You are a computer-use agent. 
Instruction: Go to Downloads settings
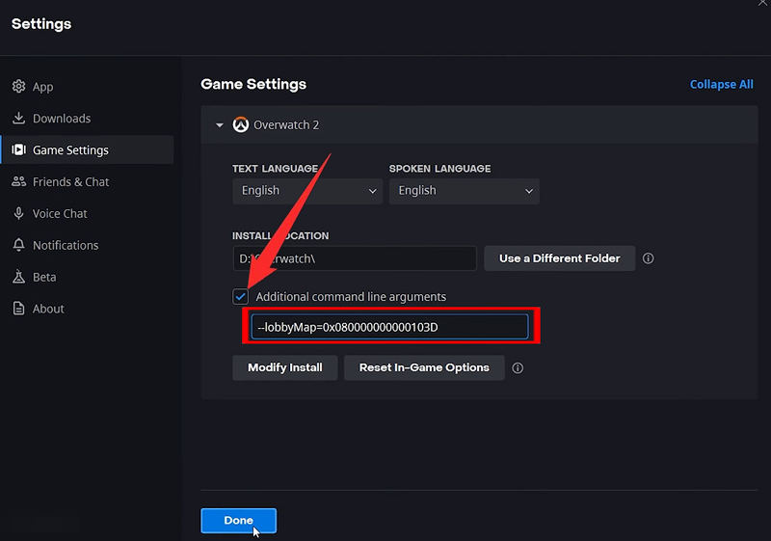coord(88,118)
